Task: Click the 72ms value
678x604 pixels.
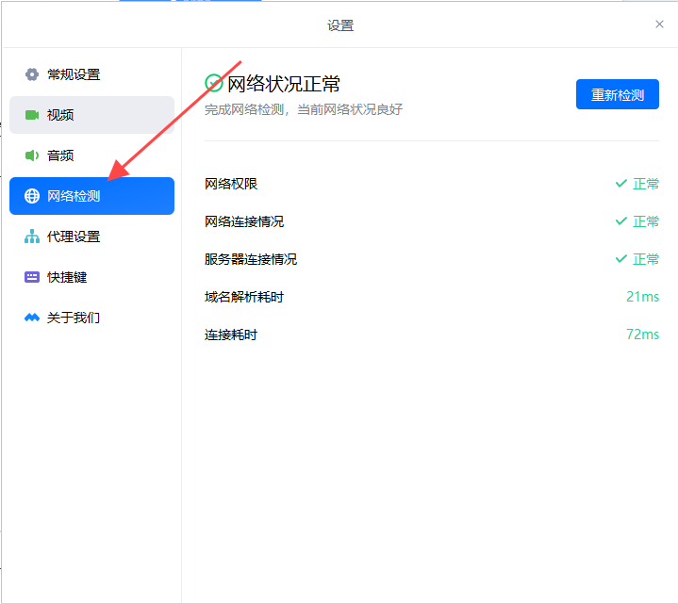Action: pos(642,335)
